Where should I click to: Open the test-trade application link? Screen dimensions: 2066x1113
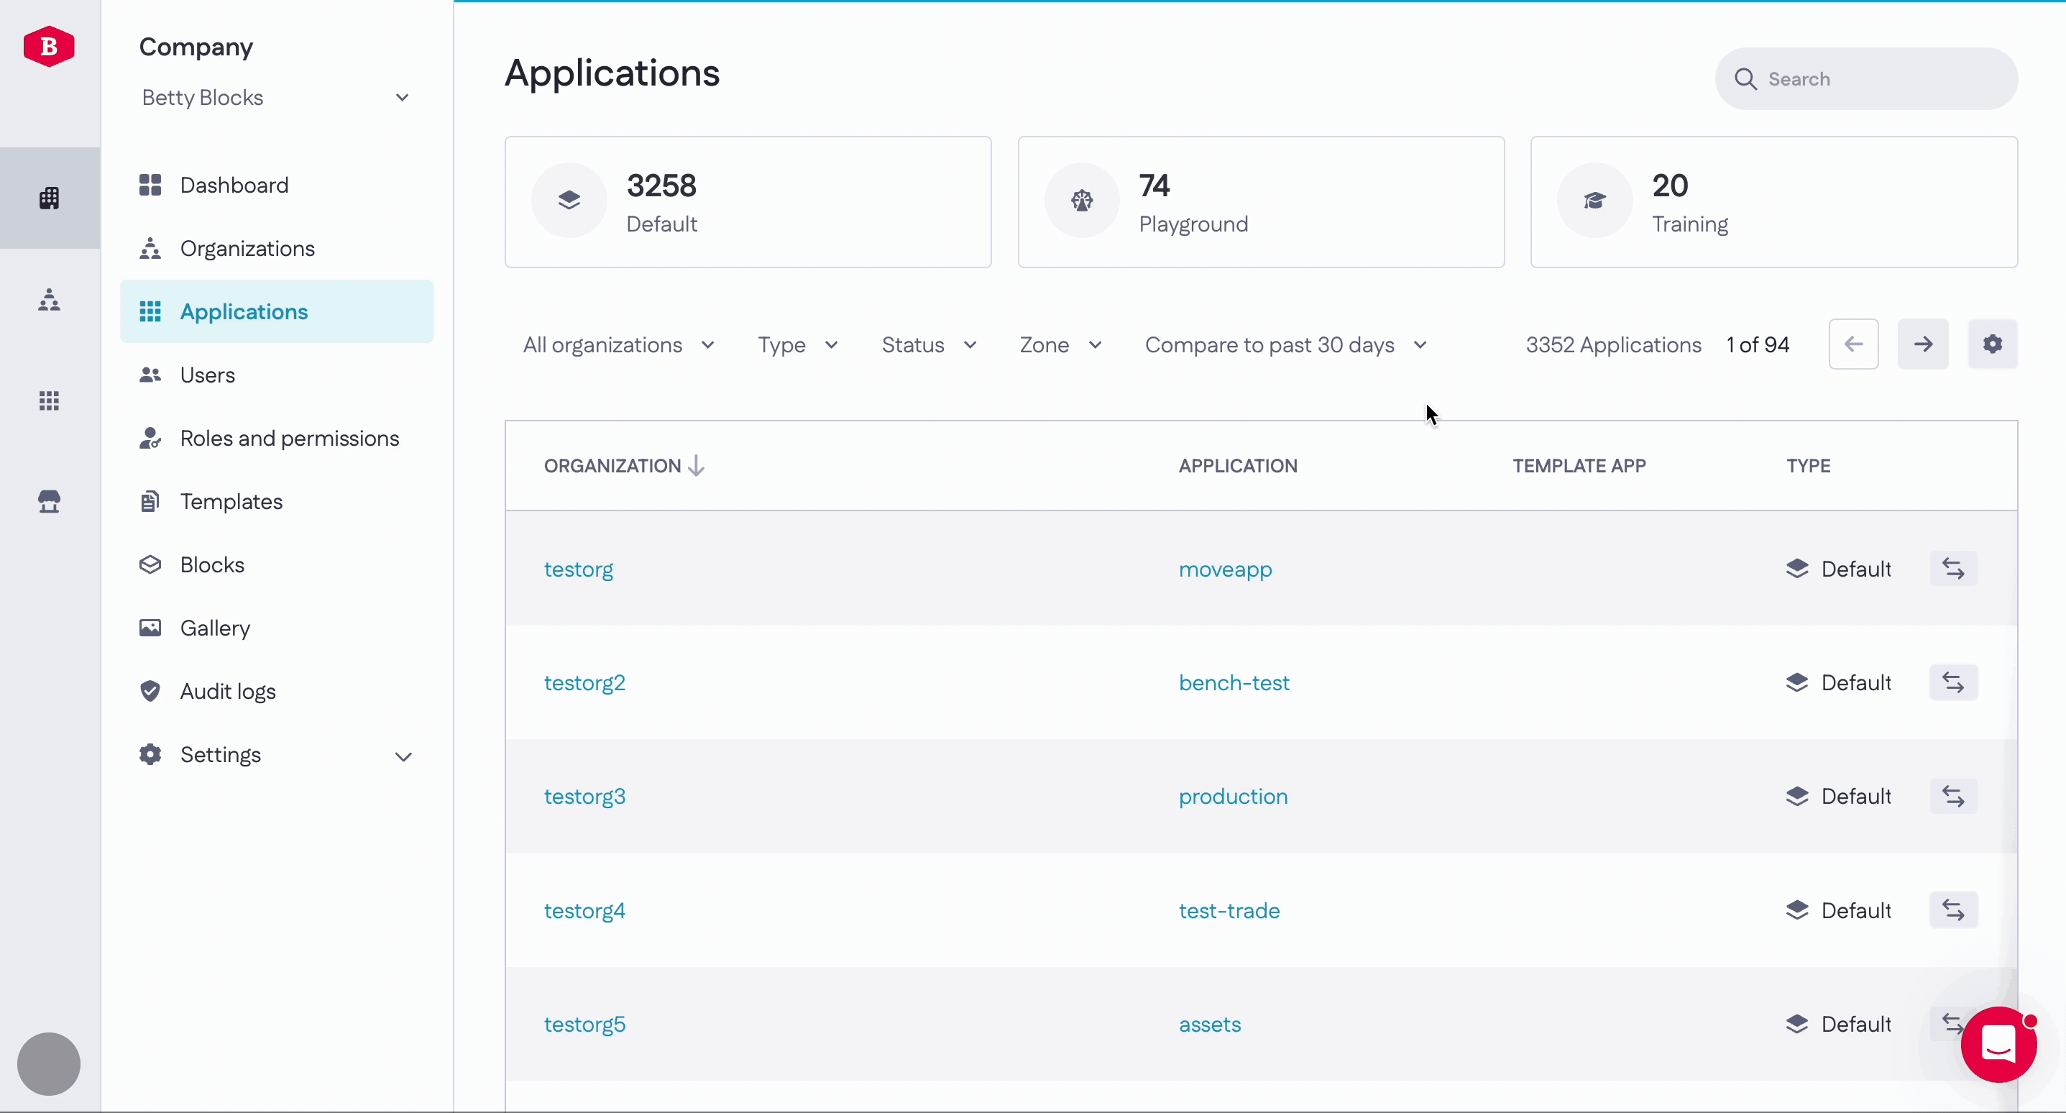click(x=1229, y=911)
